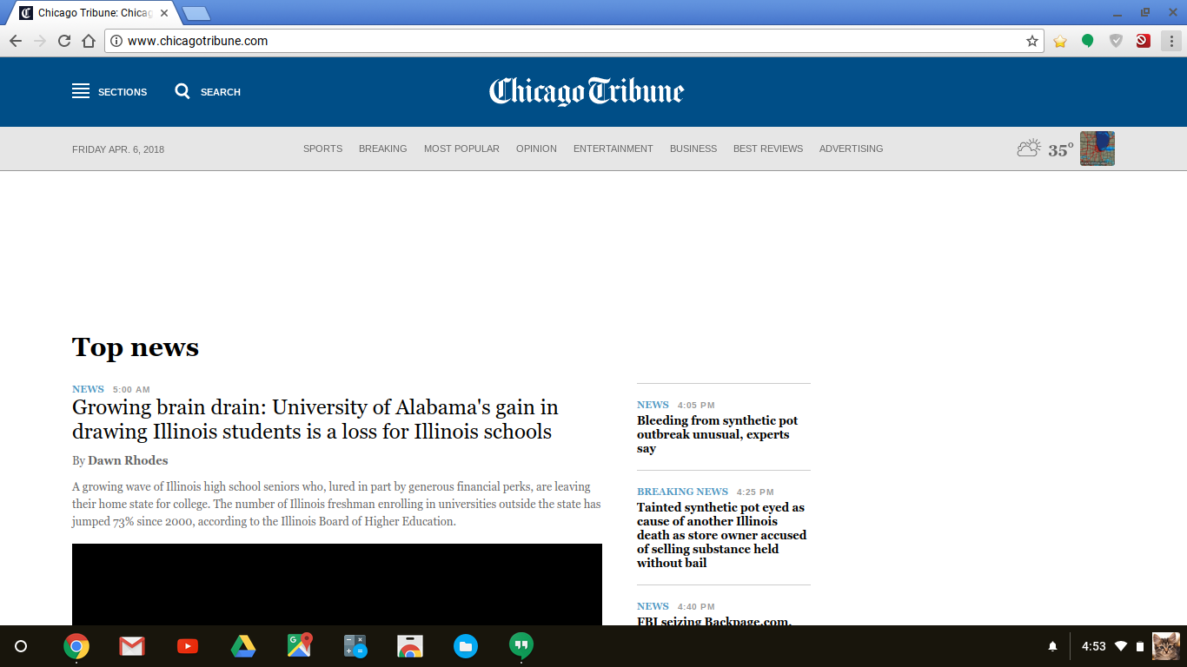
Task: Click the black video player area
Action: (x=337, y=584)
